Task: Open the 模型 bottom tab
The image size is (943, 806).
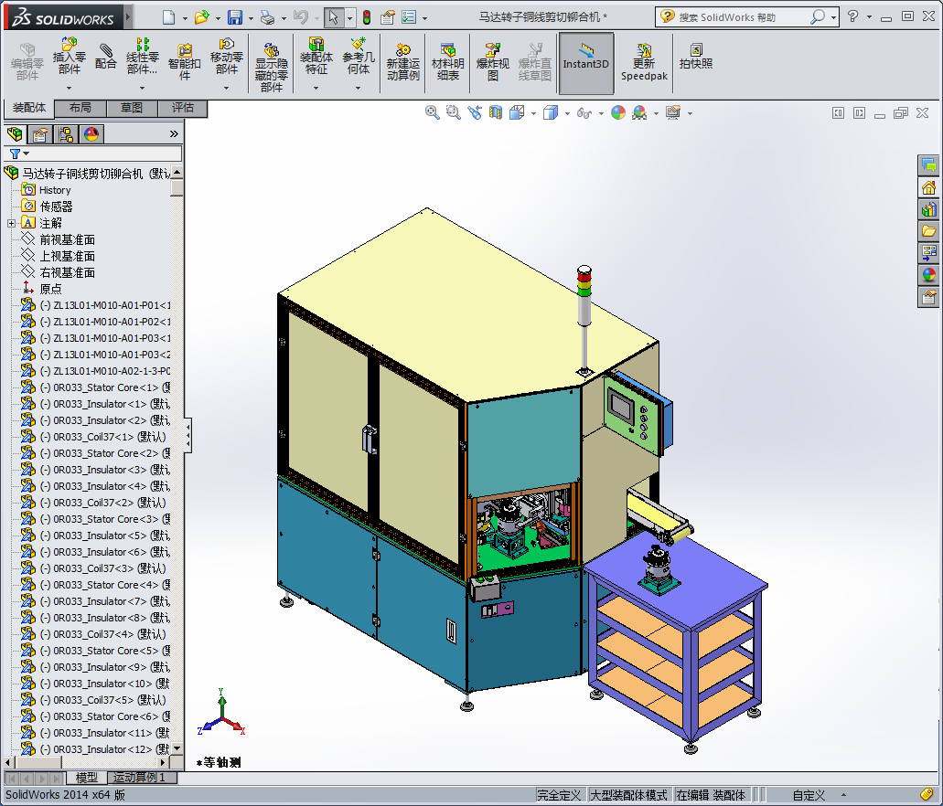Action: (87, 778)
